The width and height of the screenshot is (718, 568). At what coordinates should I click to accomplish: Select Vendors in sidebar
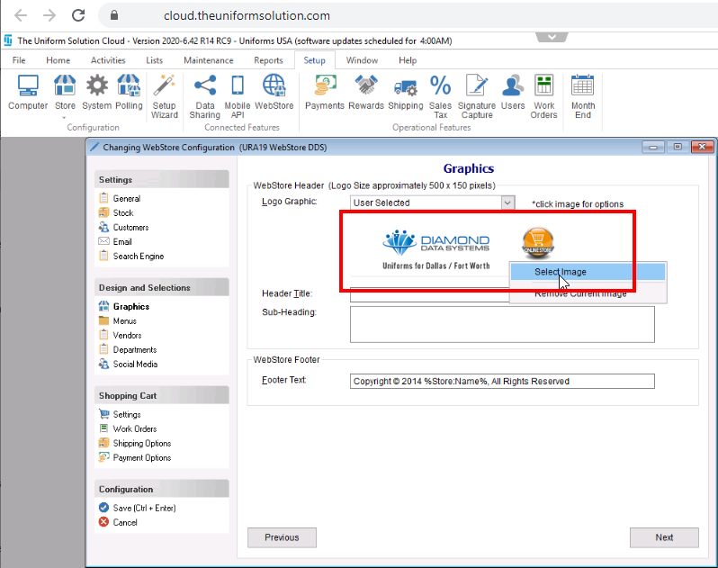tap(120, 335)
